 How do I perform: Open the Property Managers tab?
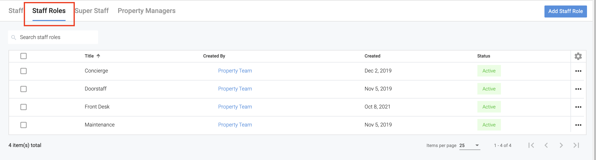[x=147, y=11]
